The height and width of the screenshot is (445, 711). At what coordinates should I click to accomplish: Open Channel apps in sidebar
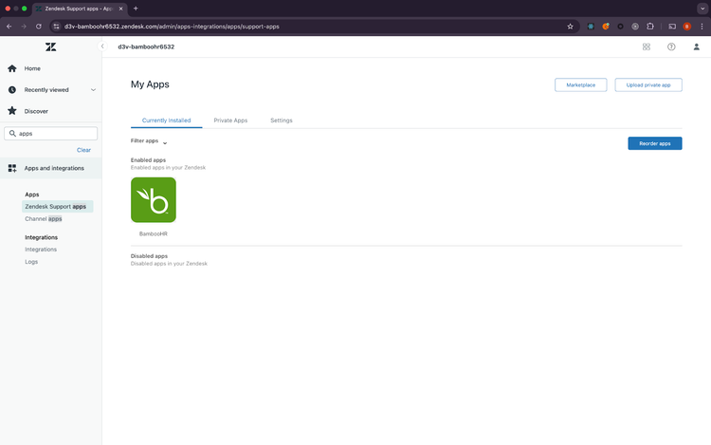coord(44,218)
